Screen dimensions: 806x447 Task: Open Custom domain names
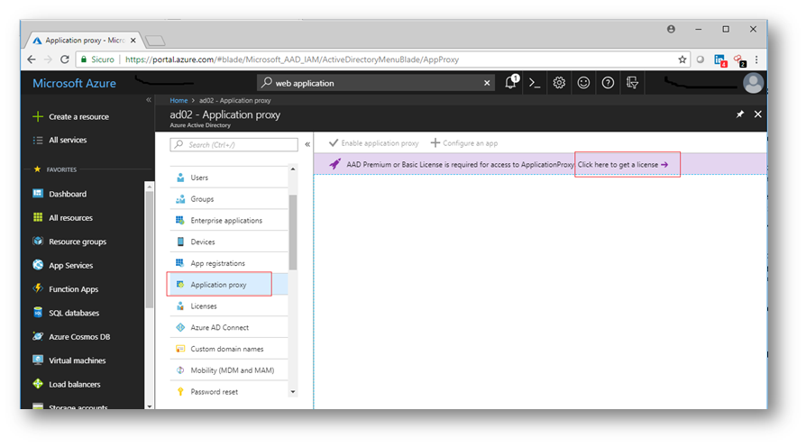coord(229,349)
